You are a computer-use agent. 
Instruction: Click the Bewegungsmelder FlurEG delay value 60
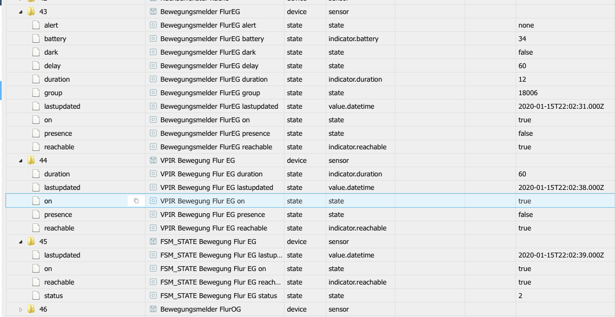(522, 66)
